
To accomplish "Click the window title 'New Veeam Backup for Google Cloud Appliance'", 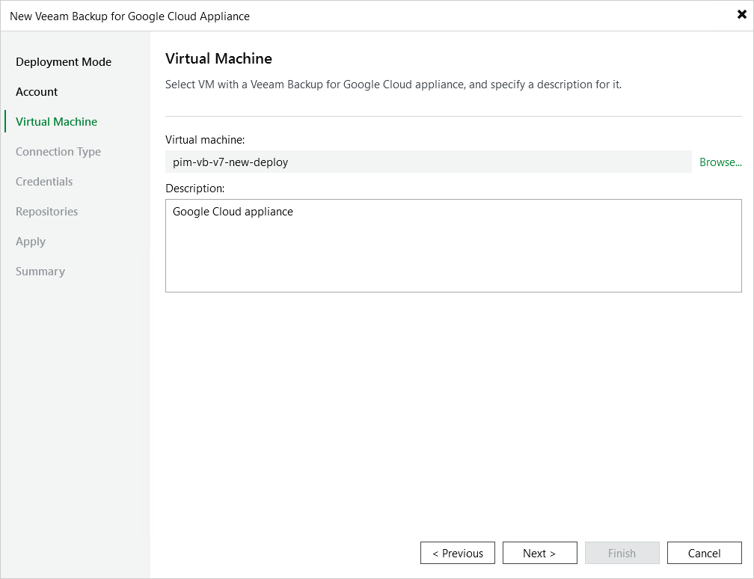I will click(130, 16).
